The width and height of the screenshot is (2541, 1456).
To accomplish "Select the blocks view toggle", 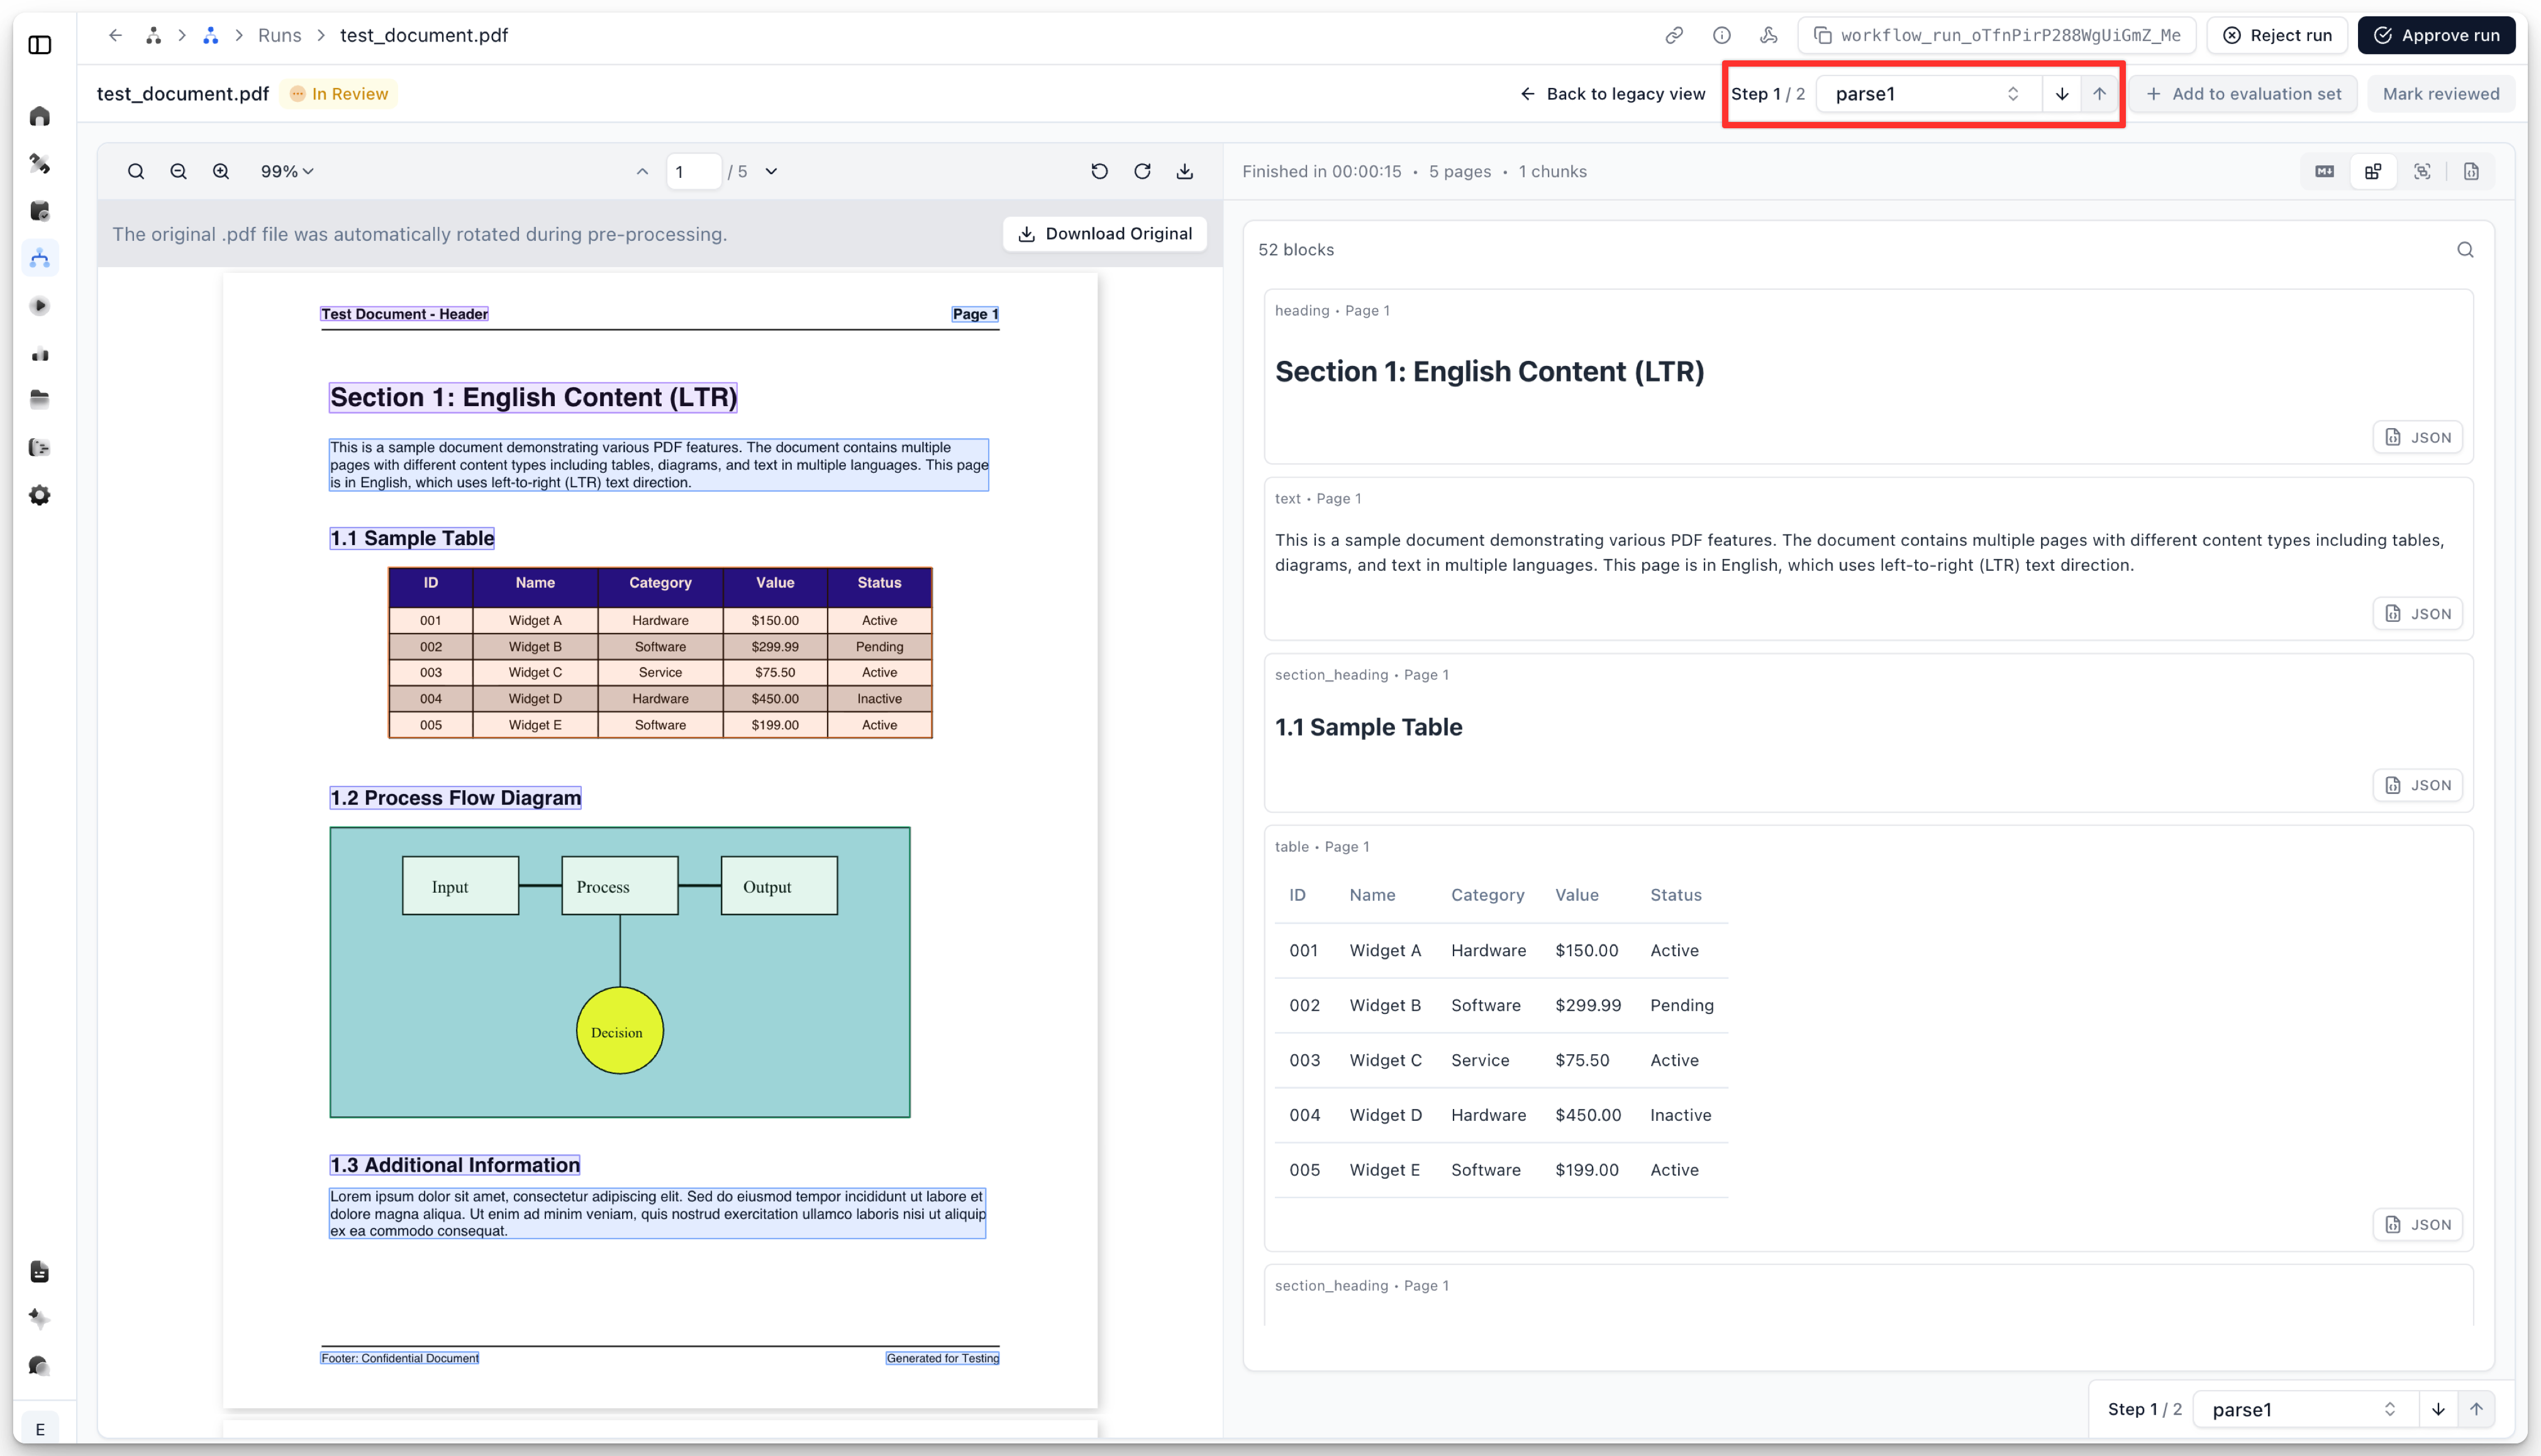I will click(2373, 172).
